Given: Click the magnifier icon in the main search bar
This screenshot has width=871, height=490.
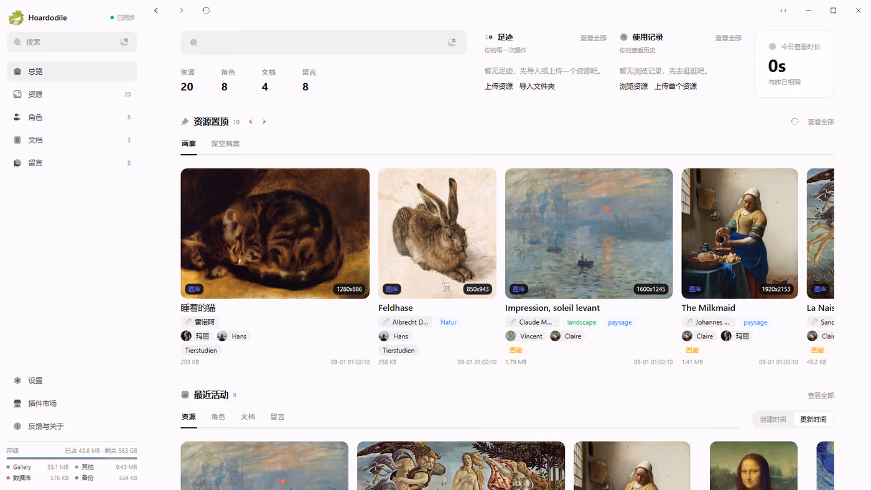Looking at the screenshot, I should pos(193,43).
